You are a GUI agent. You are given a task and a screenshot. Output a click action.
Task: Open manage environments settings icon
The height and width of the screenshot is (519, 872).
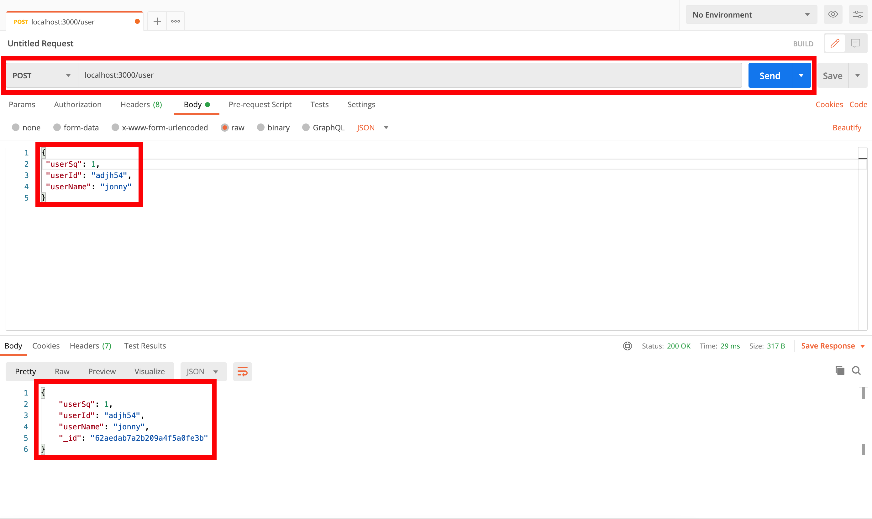pos(858,15)
